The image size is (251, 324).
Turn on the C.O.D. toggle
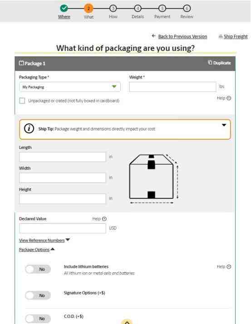pos(38,319)
